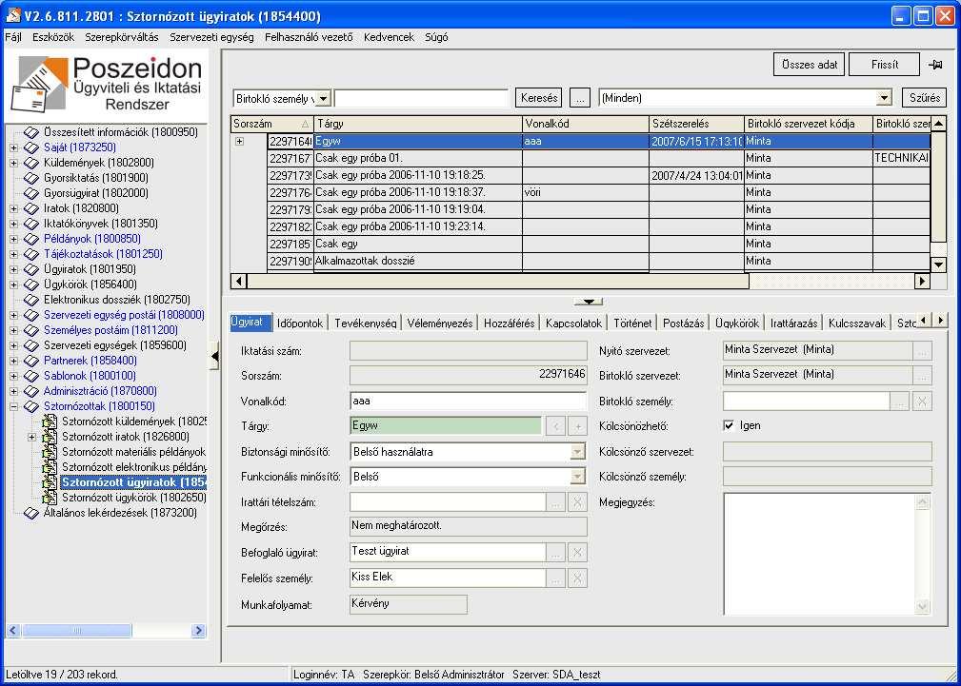
Task: Switch to the Időpontok tab
Action: [300, 323]
